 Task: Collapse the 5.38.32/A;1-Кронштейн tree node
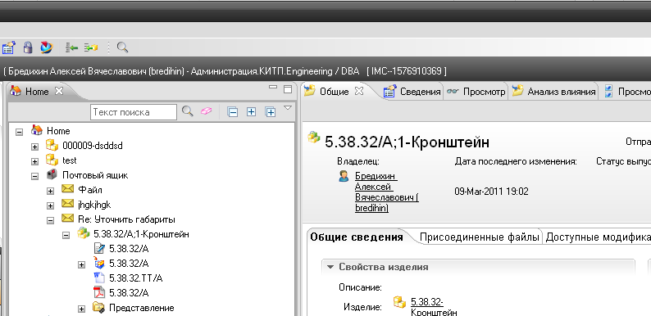coord(66,235)
